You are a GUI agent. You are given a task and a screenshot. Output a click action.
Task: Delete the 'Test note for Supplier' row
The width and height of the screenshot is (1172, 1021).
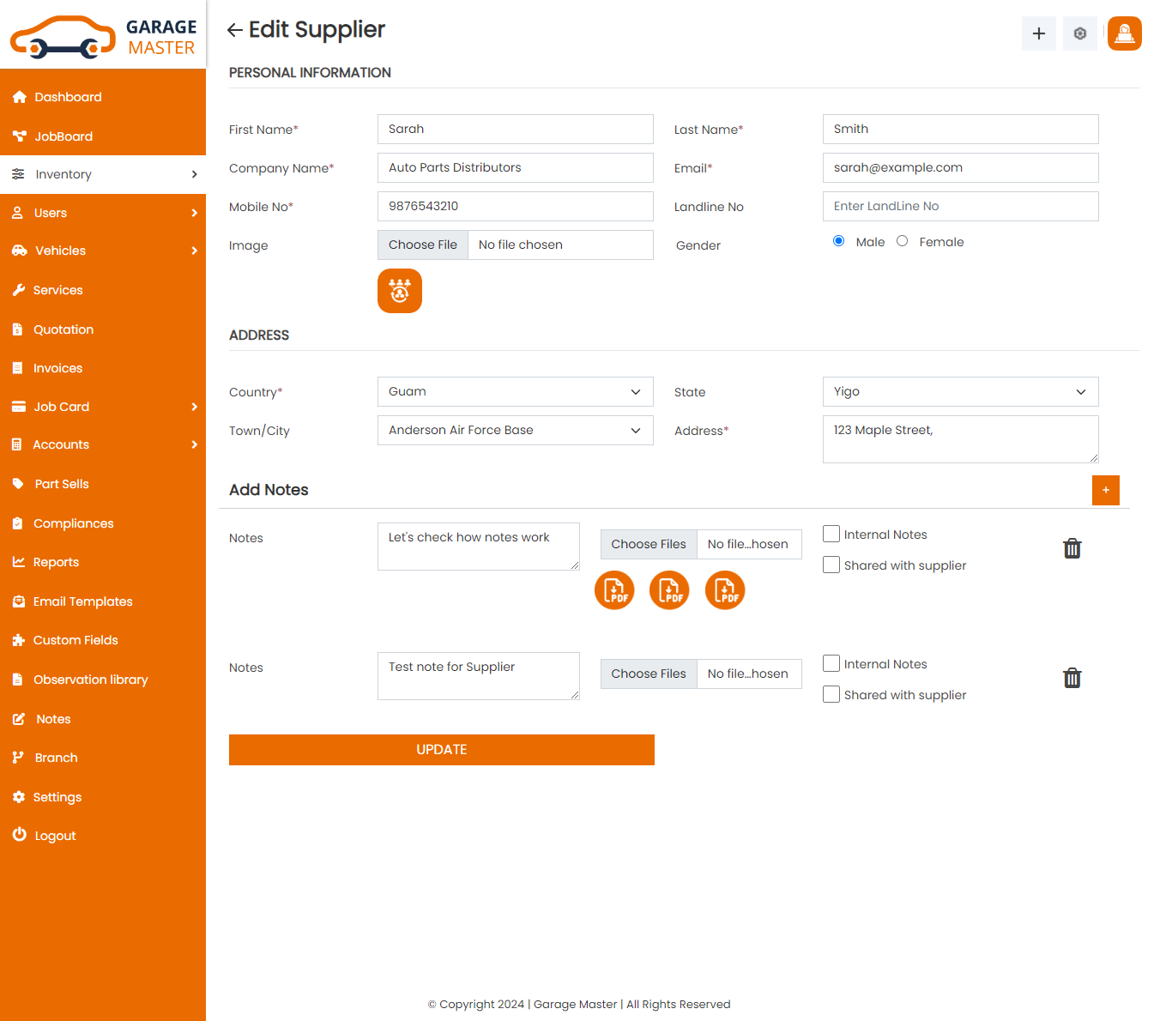(1072, 678)
